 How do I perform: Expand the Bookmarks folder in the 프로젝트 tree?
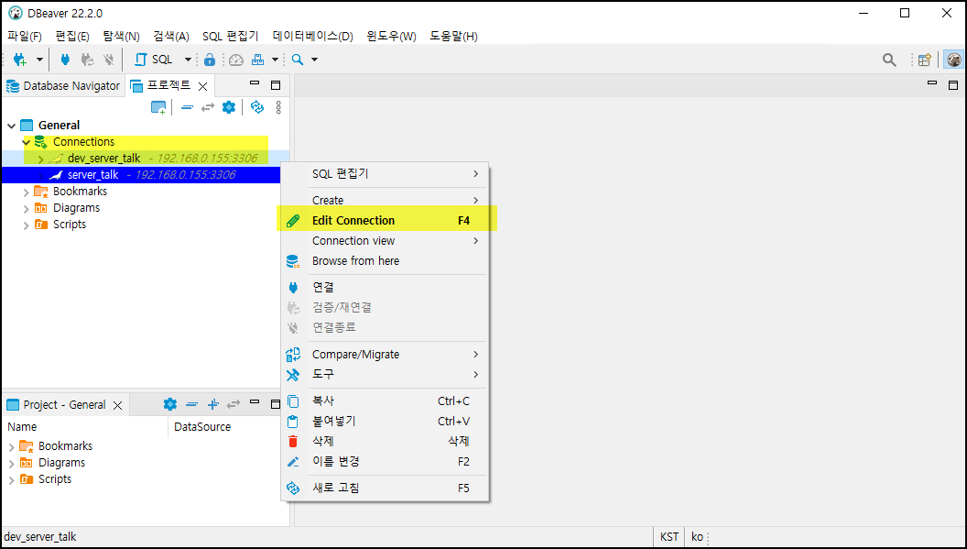tap(26, 192)
